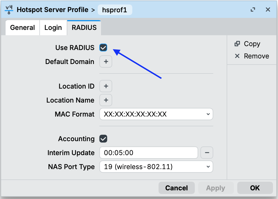Image resolution: width=278 pixels, height=199 pixels.
Task: Close the hsprof1 dialog window
Action: pos(268,10)
